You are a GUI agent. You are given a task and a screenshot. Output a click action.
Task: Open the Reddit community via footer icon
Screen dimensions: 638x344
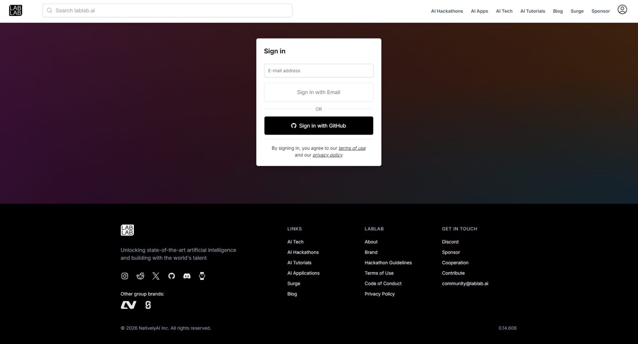(x=140, y=276)
